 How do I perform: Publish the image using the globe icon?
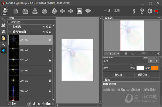(54, 11)
